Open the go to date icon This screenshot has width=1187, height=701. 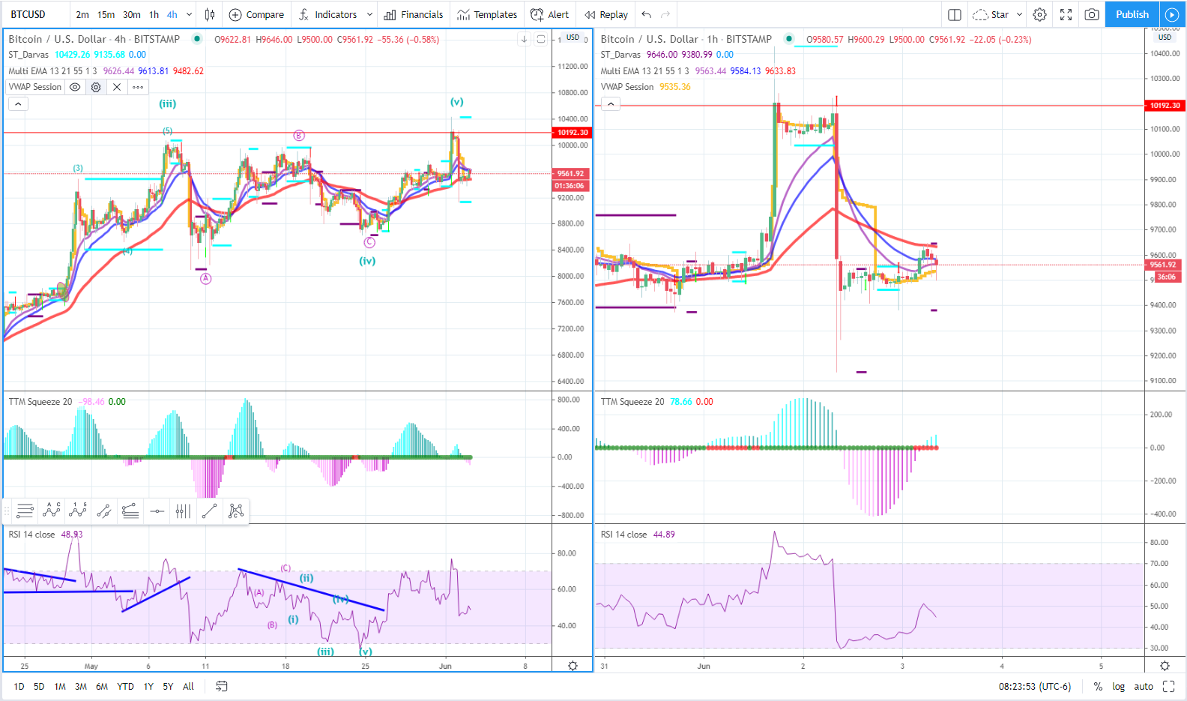click(x=221, y=686)
